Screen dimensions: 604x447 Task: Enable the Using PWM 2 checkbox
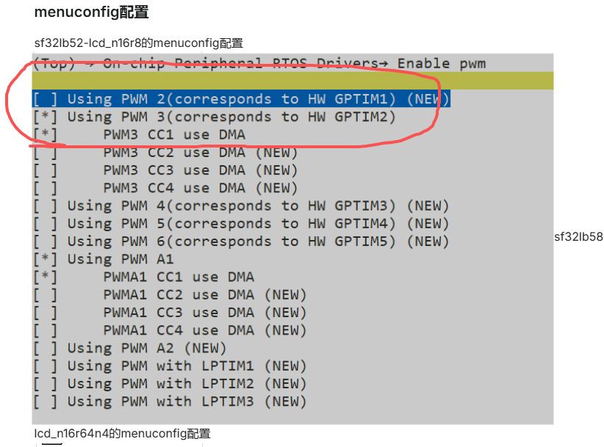45,99
